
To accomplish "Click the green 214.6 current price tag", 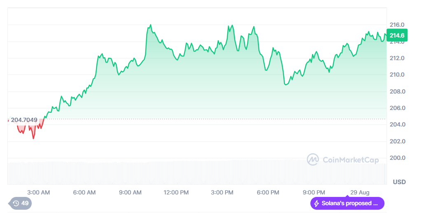I will pyautogui.click(x=397, y=35).
